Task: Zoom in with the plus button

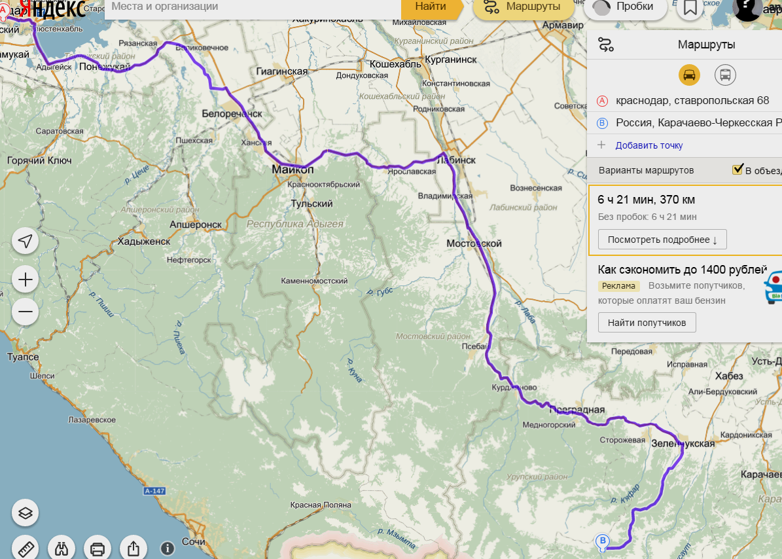Action: pyautogui.click(x=26, y=279)
